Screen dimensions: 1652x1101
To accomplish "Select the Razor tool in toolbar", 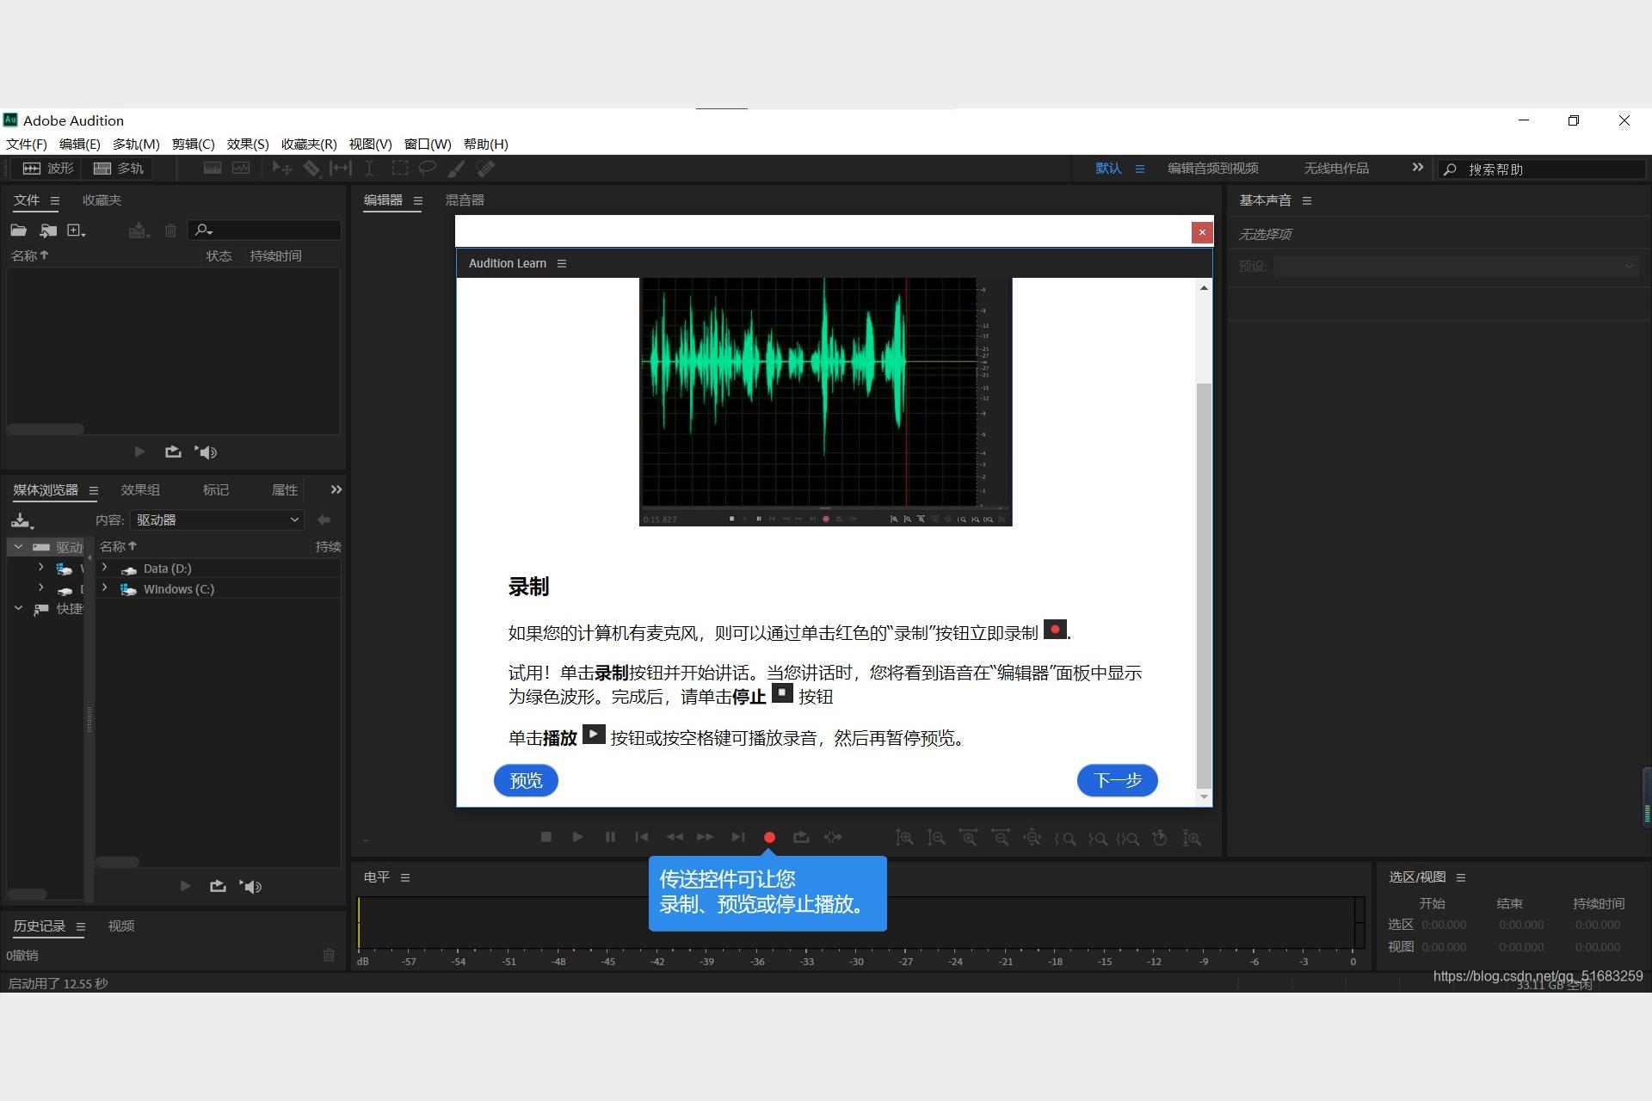I will pyautogui.click(x=311, y=169).
